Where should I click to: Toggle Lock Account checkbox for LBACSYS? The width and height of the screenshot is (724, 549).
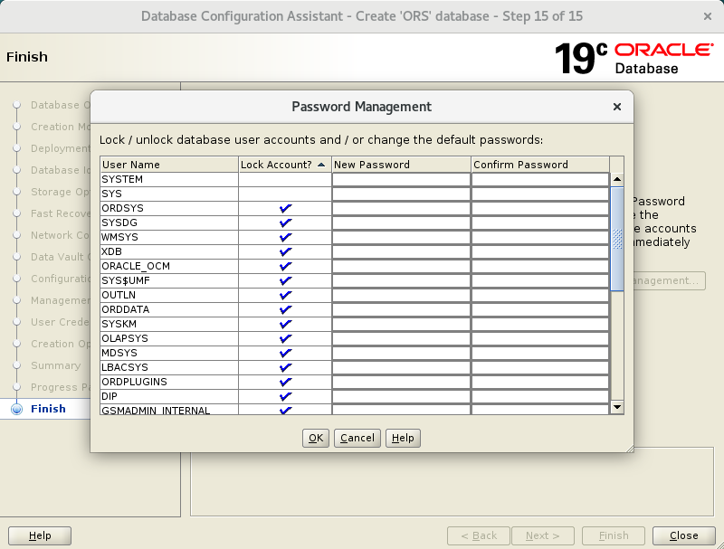[x=285, y=367]
